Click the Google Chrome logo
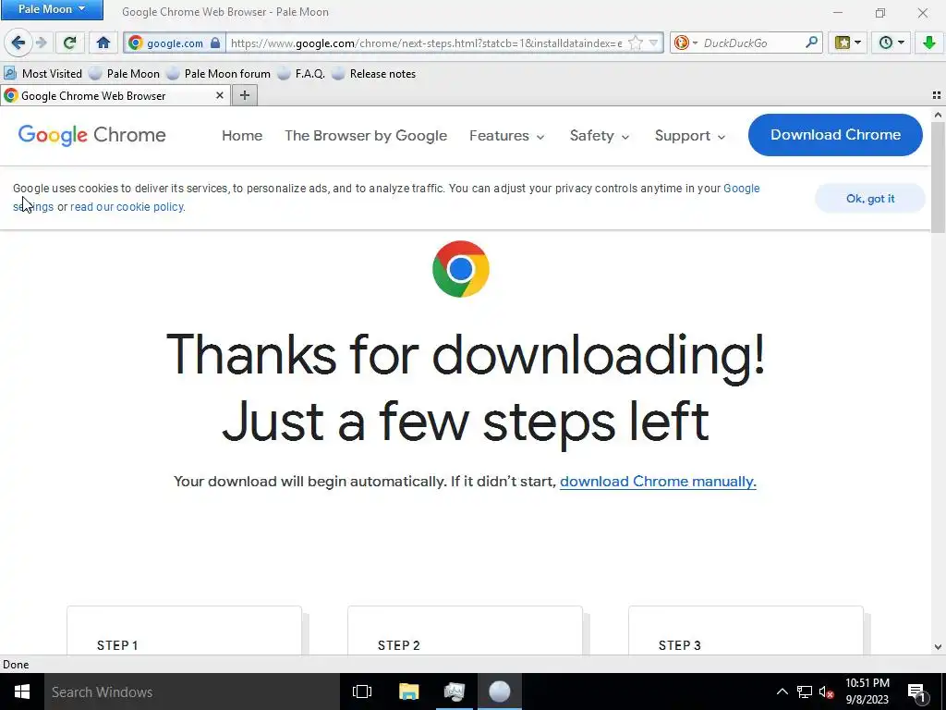 point(91,135)
